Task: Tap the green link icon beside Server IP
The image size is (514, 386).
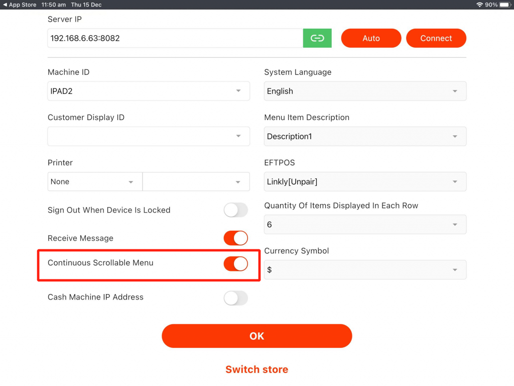Action: click(317, 38)
